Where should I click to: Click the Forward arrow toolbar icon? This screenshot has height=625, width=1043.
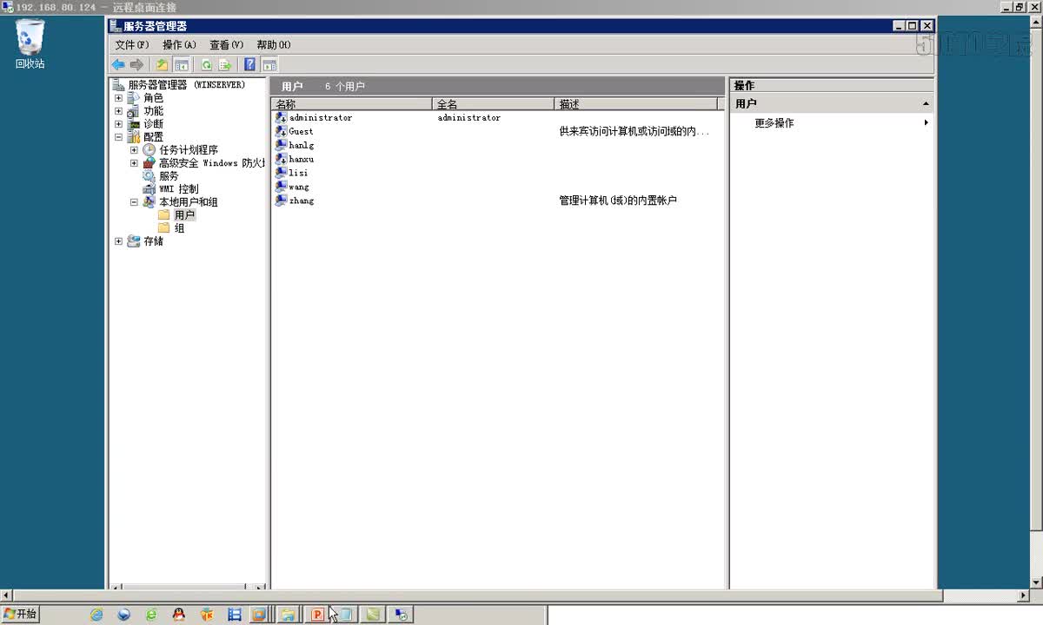coord(136,64)
